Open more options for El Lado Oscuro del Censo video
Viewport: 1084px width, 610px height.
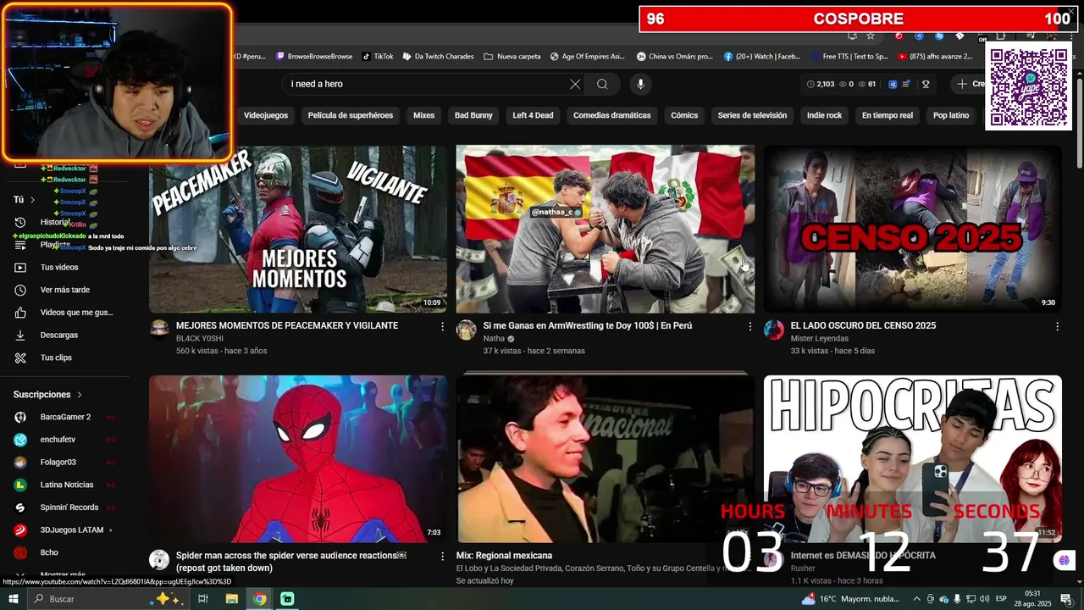click(1057, 326)
